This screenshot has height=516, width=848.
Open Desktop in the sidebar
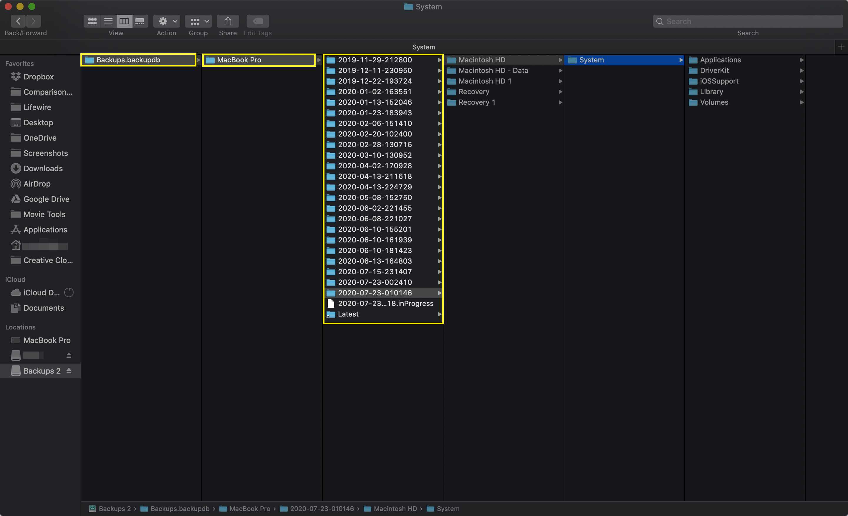point(40,123)
